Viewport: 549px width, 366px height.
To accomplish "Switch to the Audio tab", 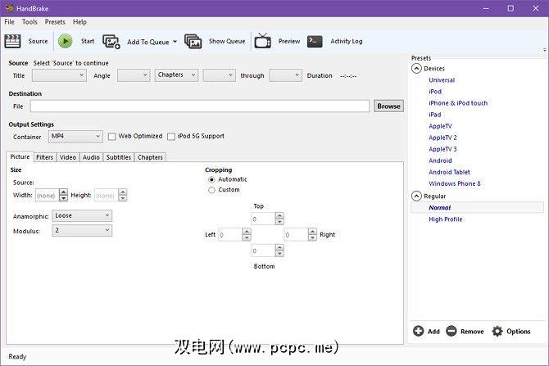I will (91, 157).
